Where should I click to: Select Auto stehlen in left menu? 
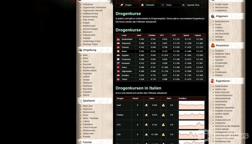(89, 20)
